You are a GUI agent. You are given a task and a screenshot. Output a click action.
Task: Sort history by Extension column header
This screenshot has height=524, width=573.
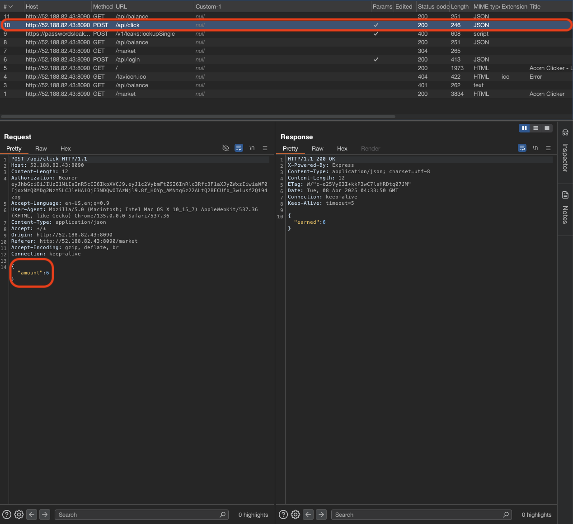click(x=514, y=6)
